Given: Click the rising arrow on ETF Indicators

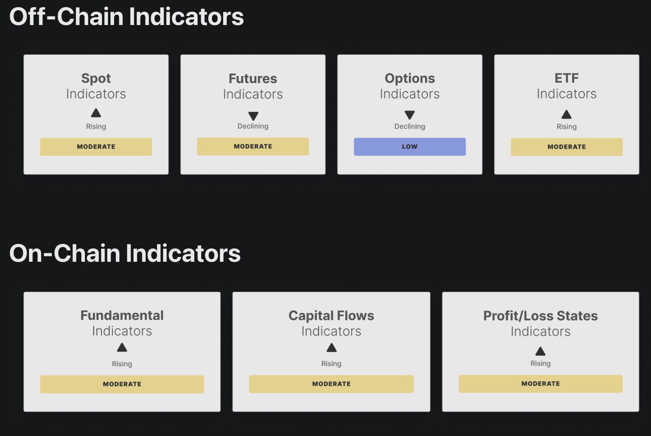Looking at the screenshot, I should (x=566, y=114).
